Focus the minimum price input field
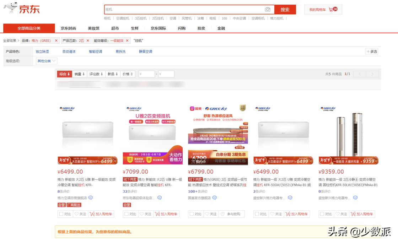The image size is (398, 244). [x=147, y=74]
